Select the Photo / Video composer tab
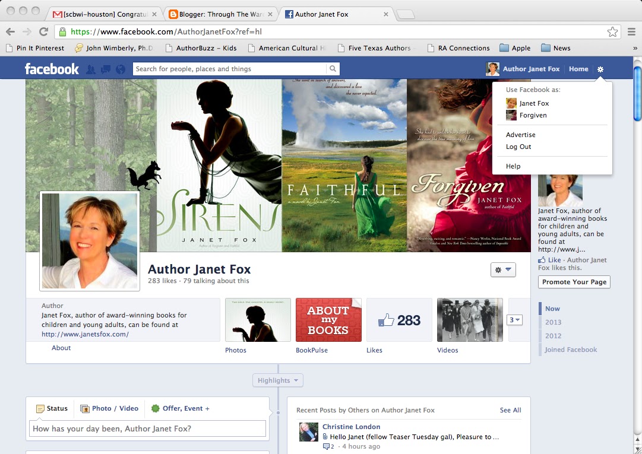This screenshot has height=454, width=642. click(109, 408)
